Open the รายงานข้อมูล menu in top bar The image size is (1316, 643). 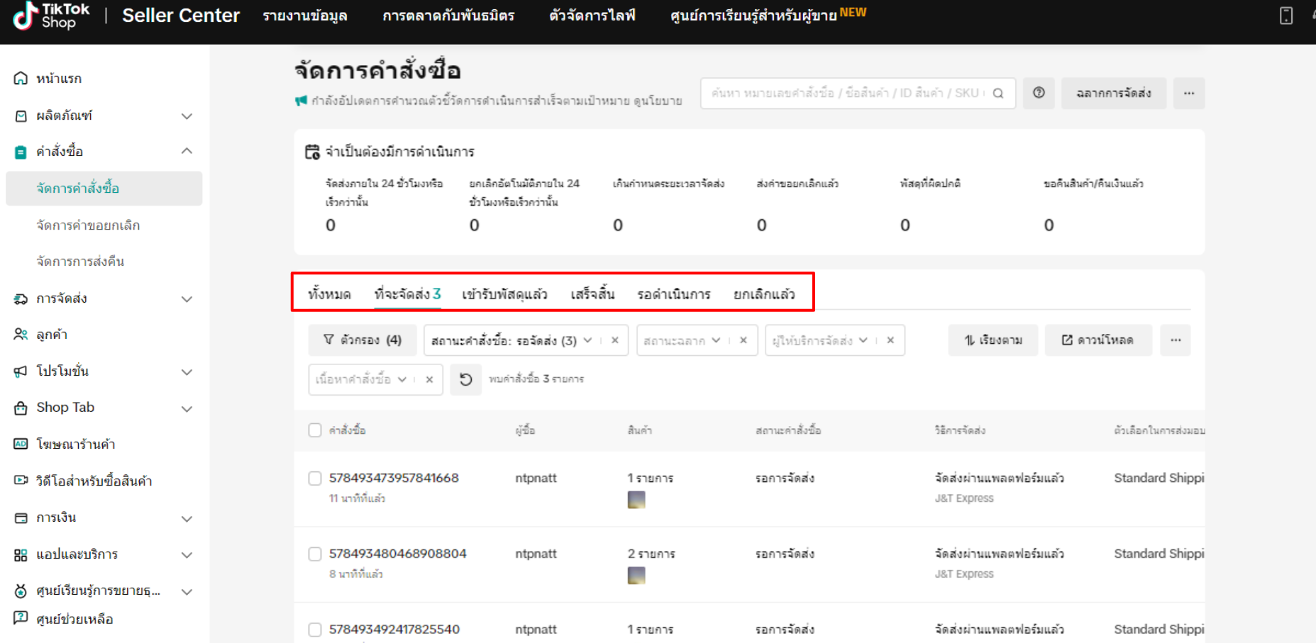(305, 15)
